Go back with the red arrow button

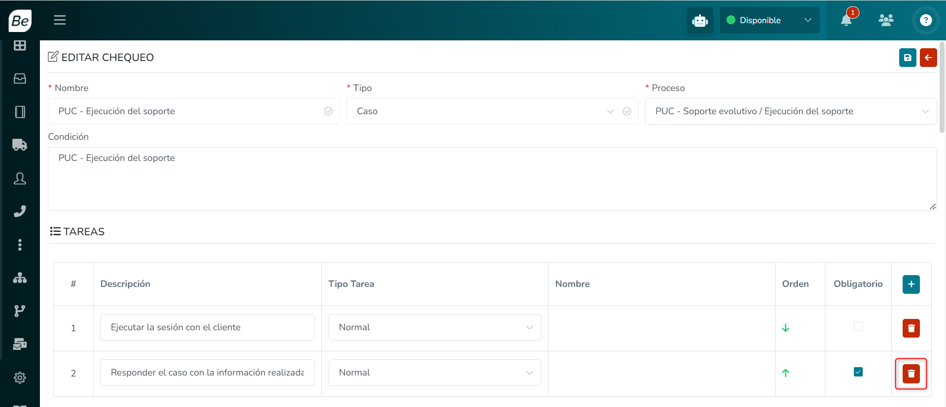pyautogui.click(x=928, y=58)
